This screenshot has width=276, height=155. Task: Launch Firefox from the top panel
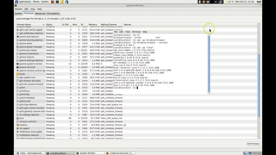click(53, 2)
